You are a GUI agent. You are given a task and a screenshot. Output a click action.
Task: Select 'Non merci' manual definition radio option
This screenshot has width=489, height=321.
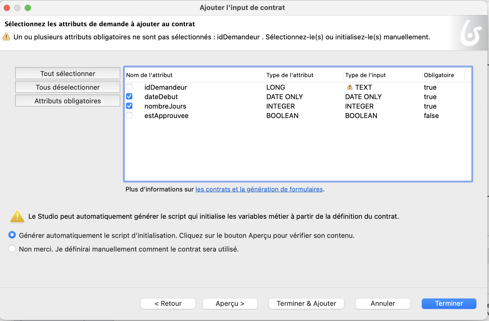tap(12, 248)
